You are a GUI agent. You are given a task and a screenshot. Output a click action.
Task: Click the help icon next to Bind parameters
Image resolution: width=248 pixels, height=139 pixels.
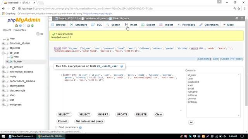pos(80,127)
